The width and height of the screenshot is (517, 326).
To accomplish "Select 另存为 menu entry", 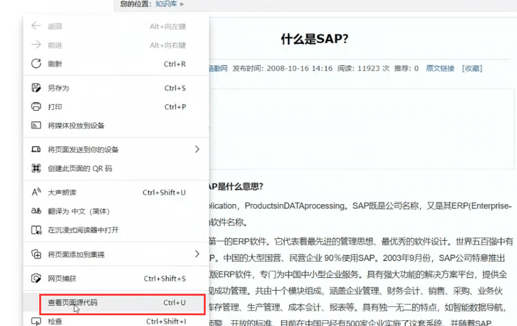I will pos(116,88).
